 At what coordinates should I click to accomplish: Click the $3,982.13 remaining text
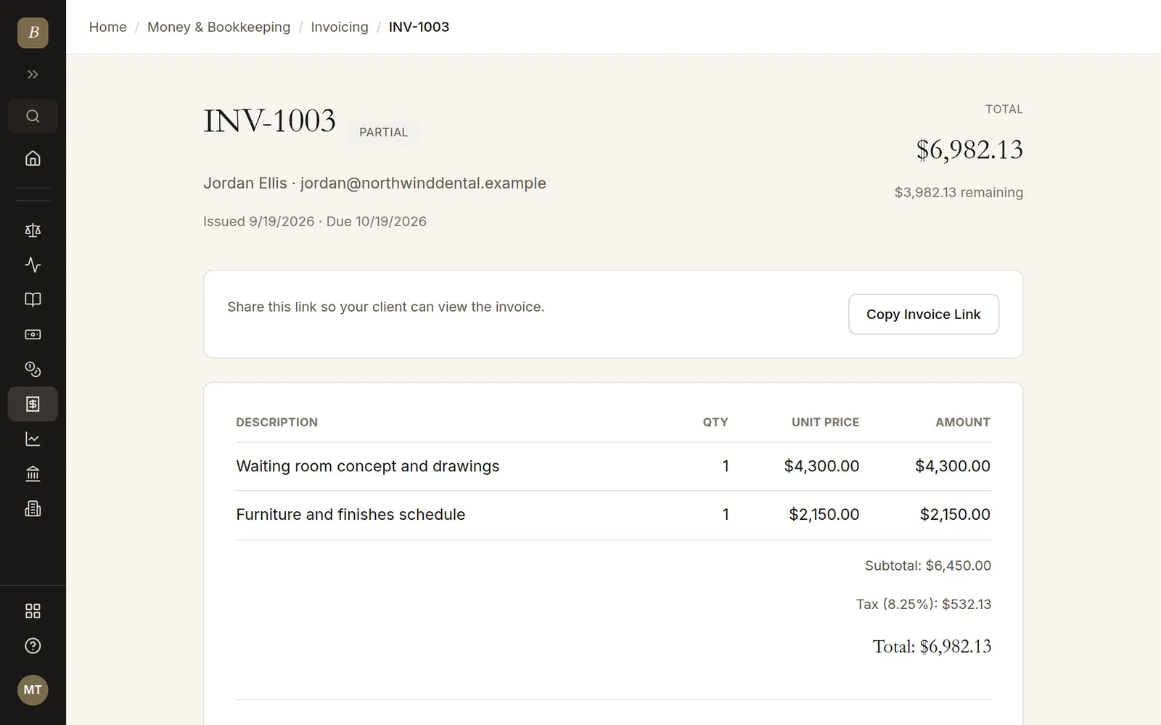[x=959, y=192]
